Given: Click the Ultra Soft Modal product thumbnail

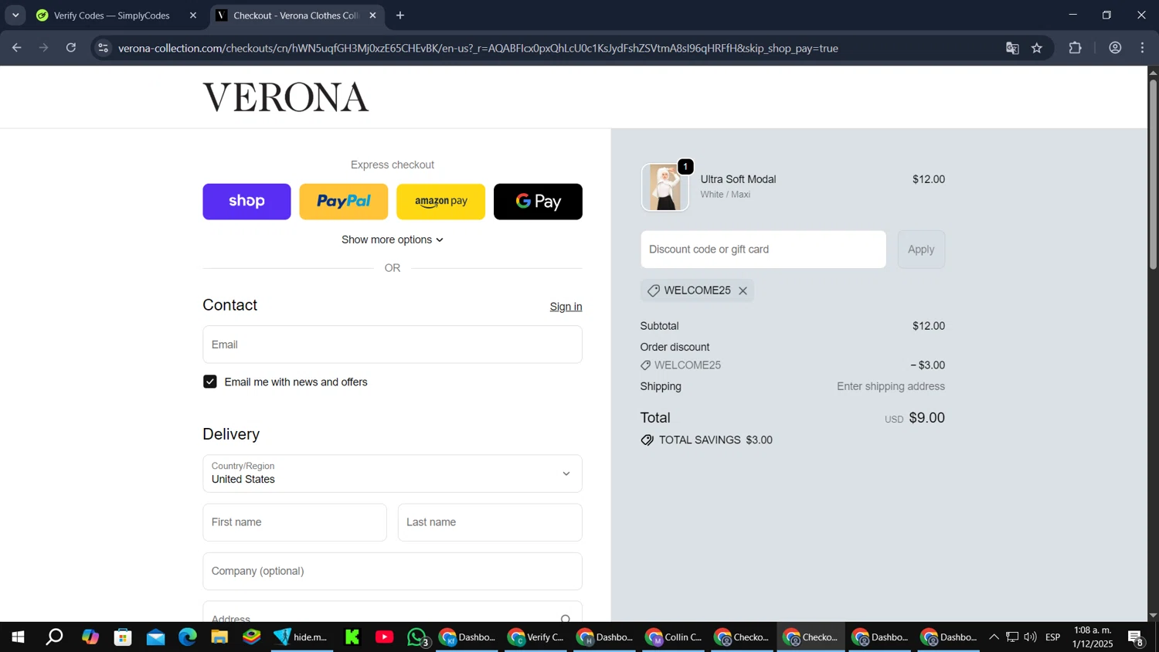Looking at the screenshot, I should [x=664, y=187].
